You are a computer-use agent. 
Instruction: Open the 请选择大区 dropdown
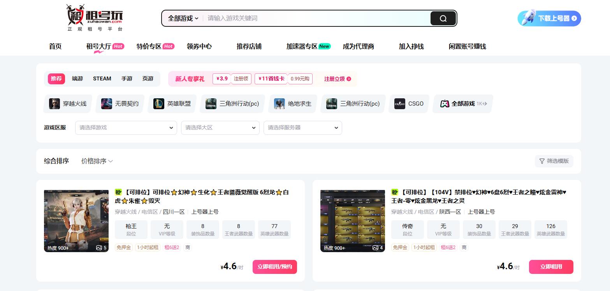pyautogui.click(x=220, y=128)
